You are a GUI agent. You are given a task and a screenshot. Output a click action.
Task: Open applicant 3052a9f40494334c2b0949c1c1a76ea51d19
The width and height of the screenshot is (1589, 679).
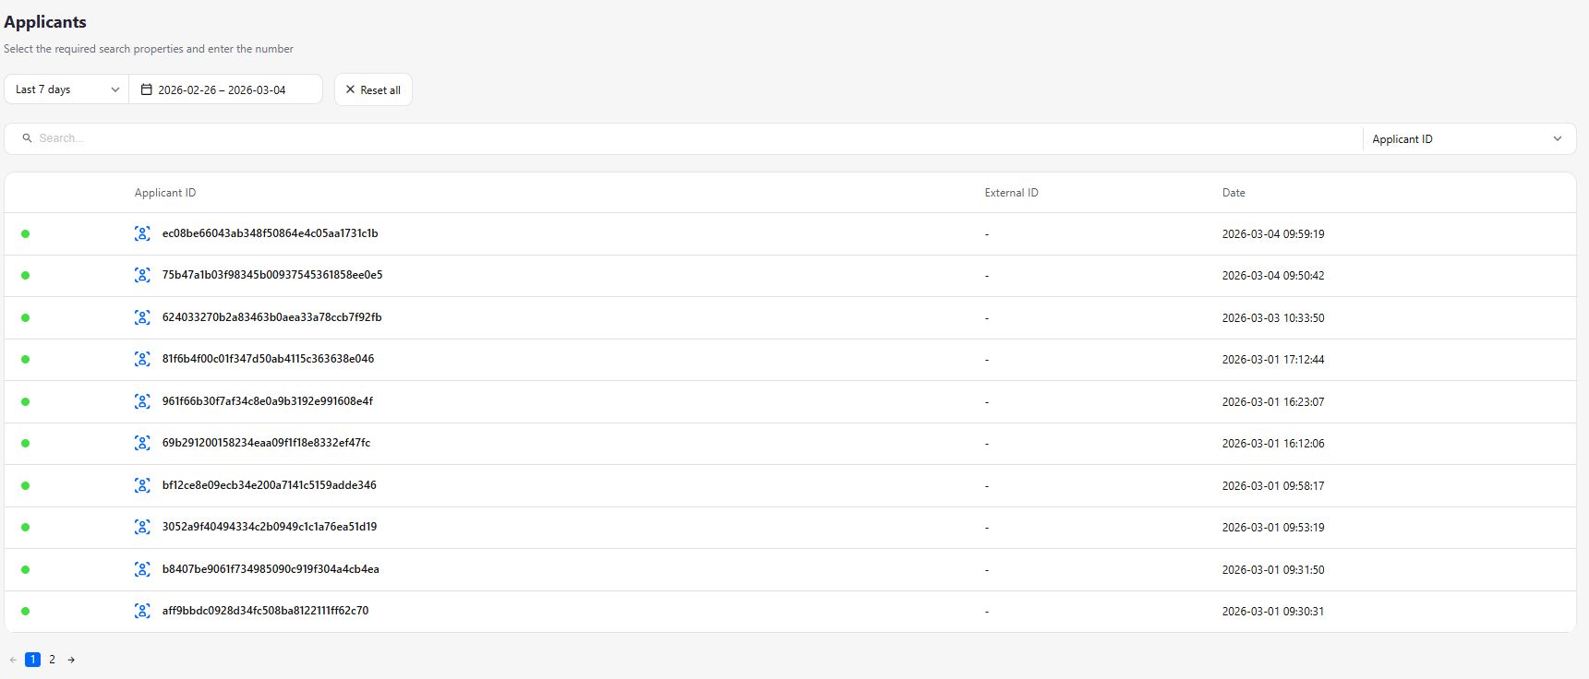[269, 527]
